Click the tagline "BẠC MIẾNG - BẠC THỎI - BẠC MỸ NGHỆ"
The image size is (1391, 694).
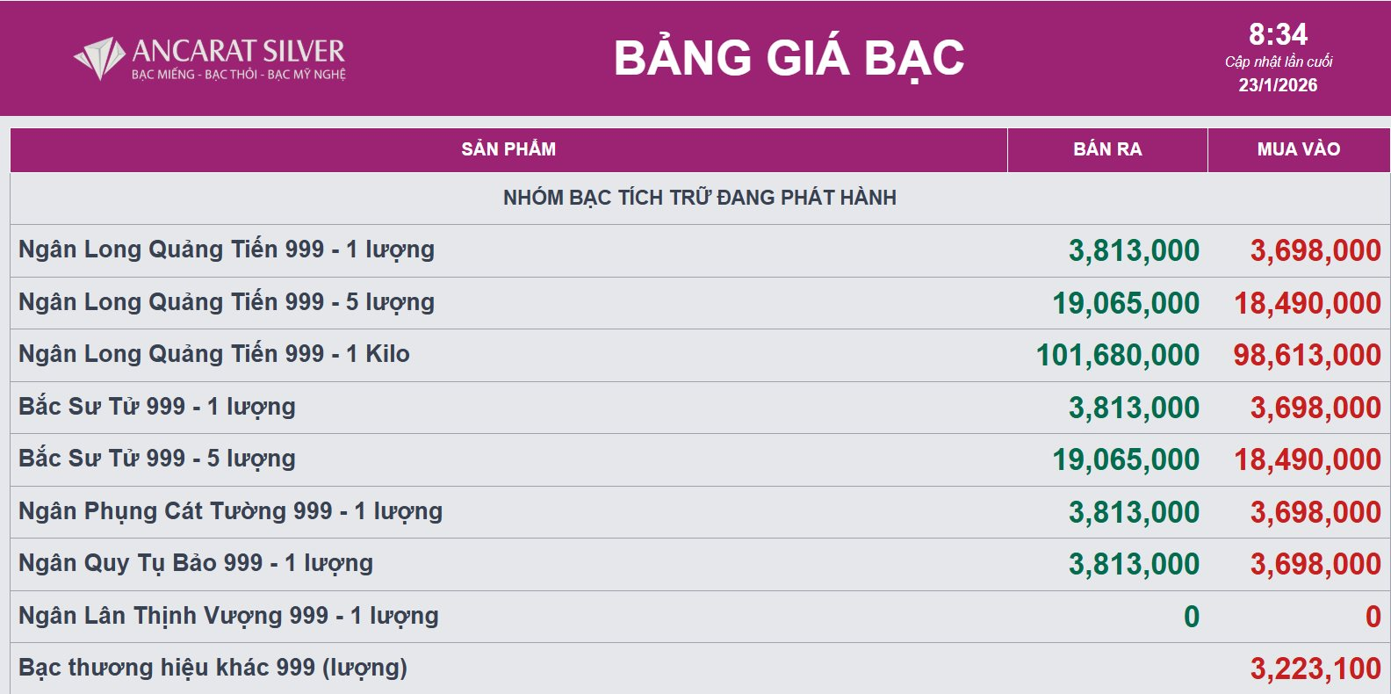coord(239,75)
